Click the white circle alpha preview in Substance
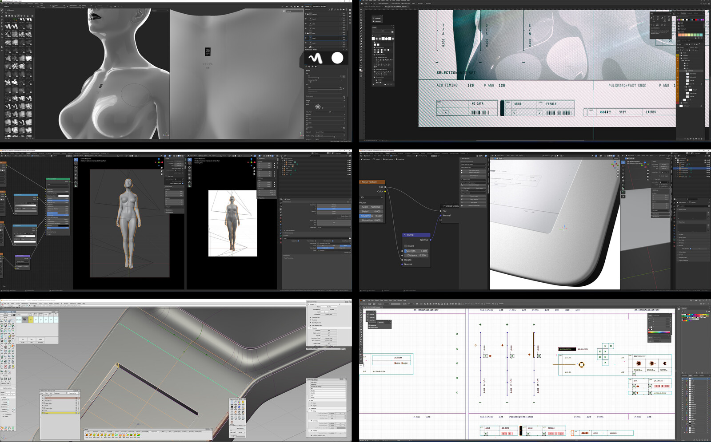This screenshot has width=711, height=442. click(337, 58)
